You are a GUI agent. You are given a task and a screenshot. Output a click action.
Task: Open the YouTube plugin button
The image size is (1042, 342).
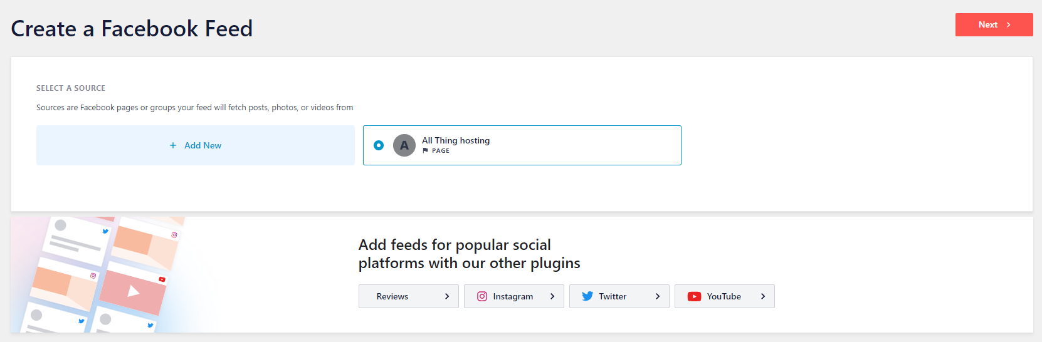click(724, 296)
